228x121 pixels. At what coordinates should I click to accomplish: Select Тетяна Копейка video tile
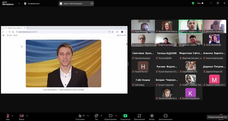(x=167, y=93)
